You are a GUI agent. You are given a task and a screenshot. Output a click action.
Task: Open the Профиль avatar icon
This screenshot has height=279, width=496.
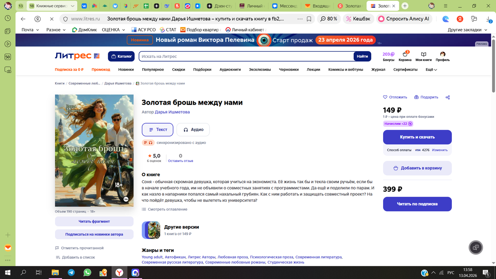[443, 56]
